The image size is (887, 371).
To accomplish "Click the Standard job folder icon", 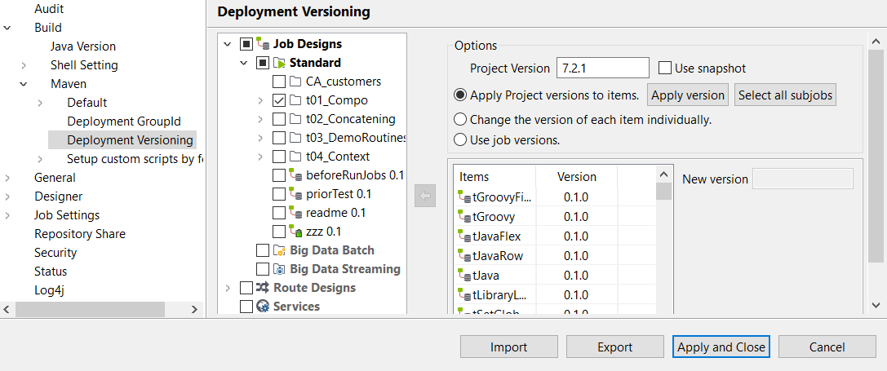I will click(x=280, y=63).
